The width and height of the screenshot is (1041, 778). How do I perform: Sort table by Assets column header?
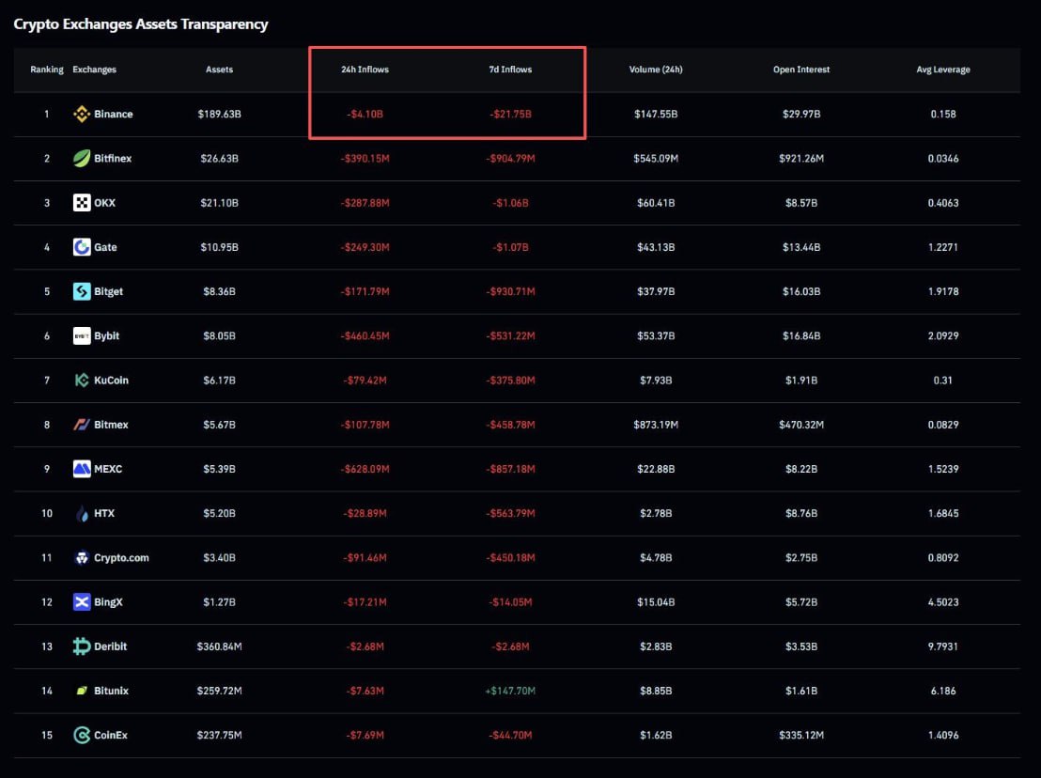219,70
